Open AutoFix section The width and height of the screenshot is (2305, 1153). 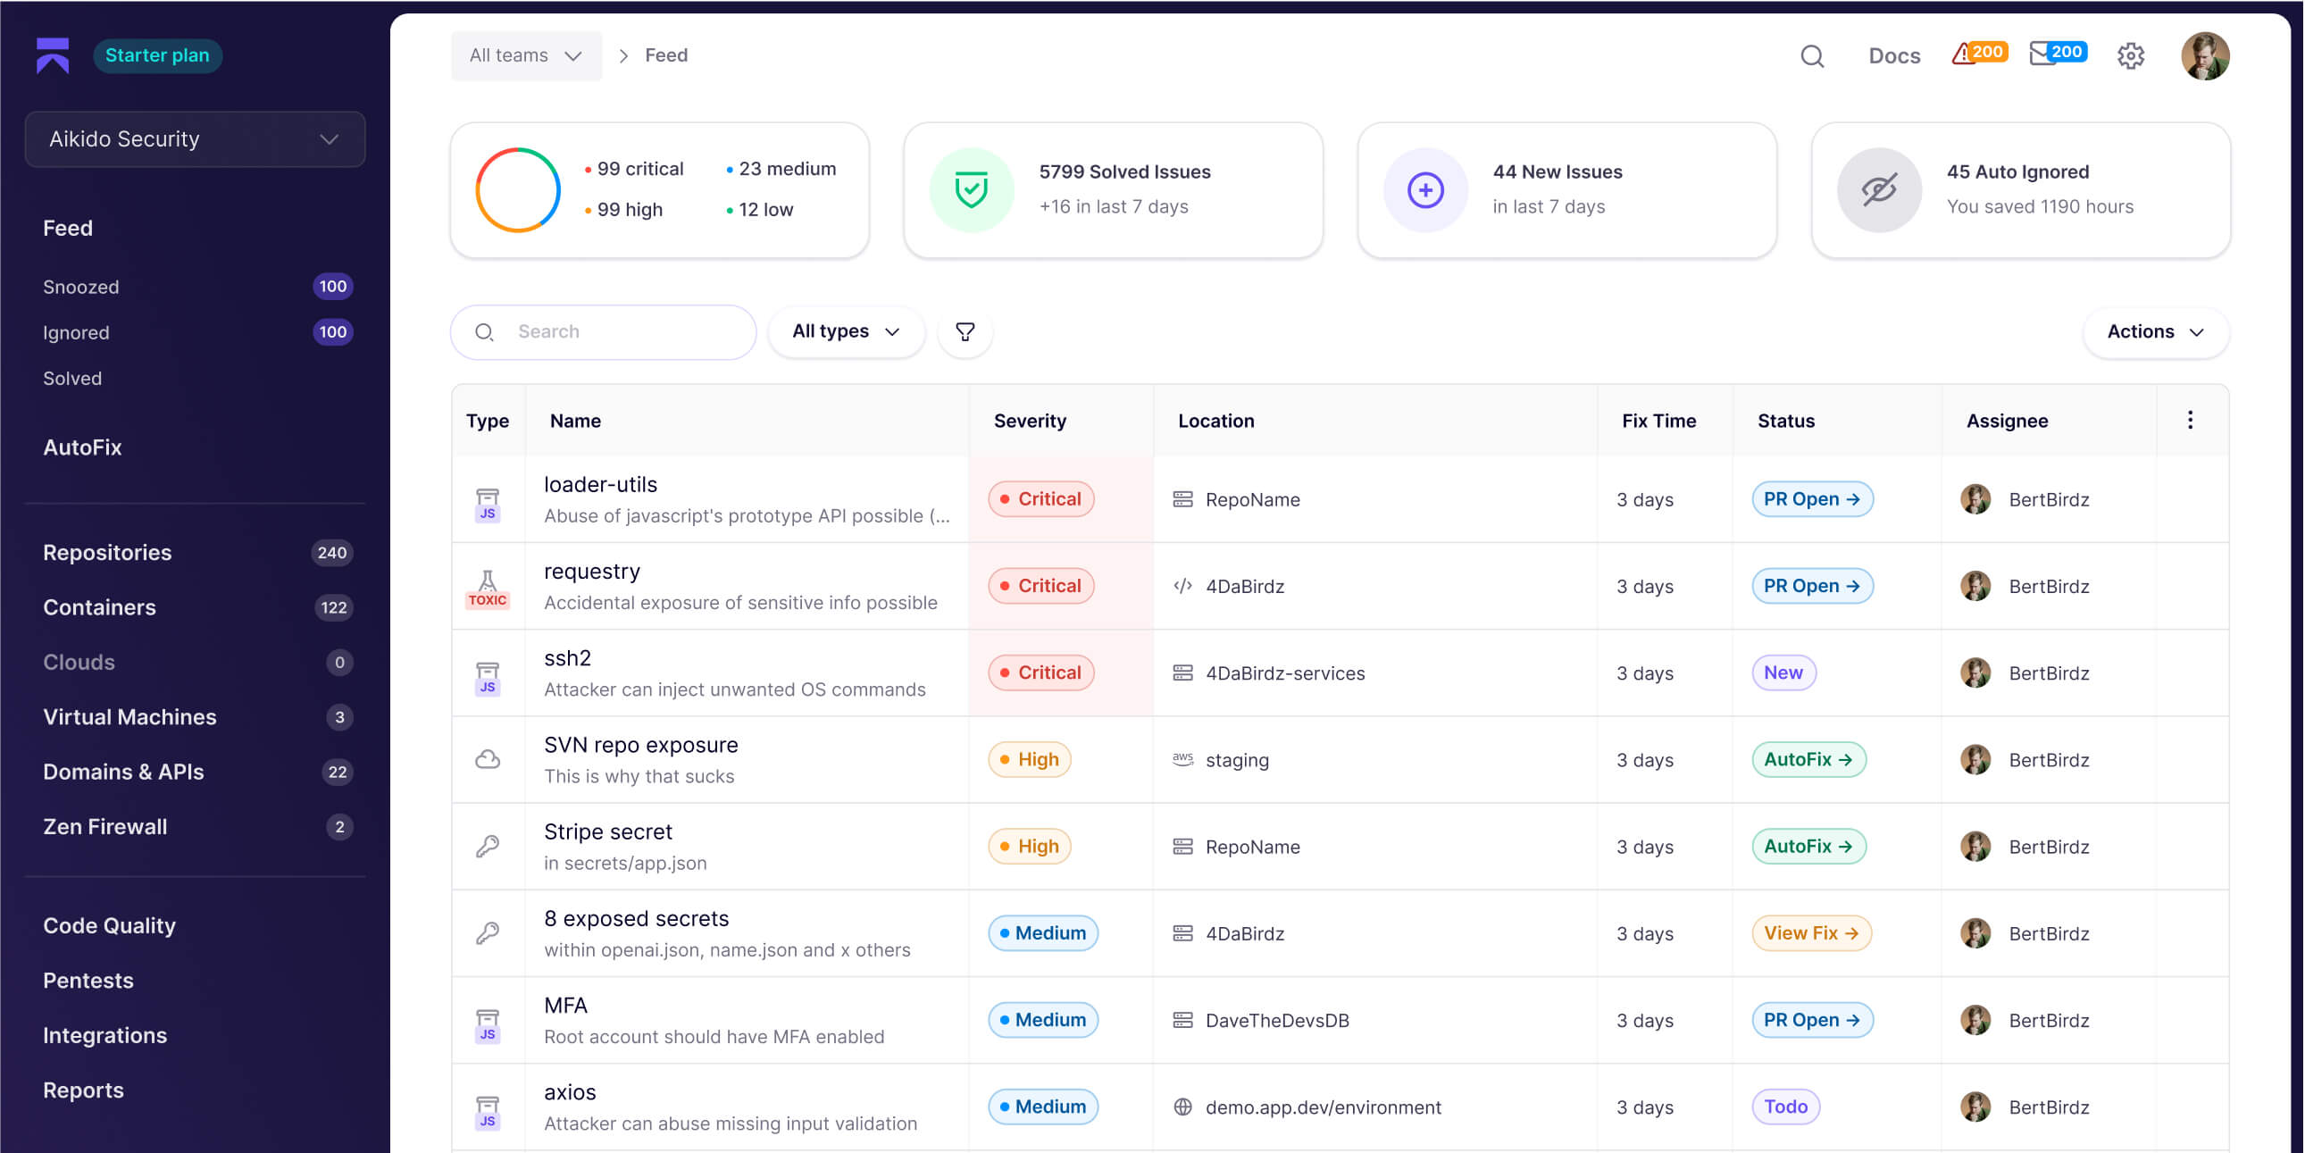pos(82,447)
